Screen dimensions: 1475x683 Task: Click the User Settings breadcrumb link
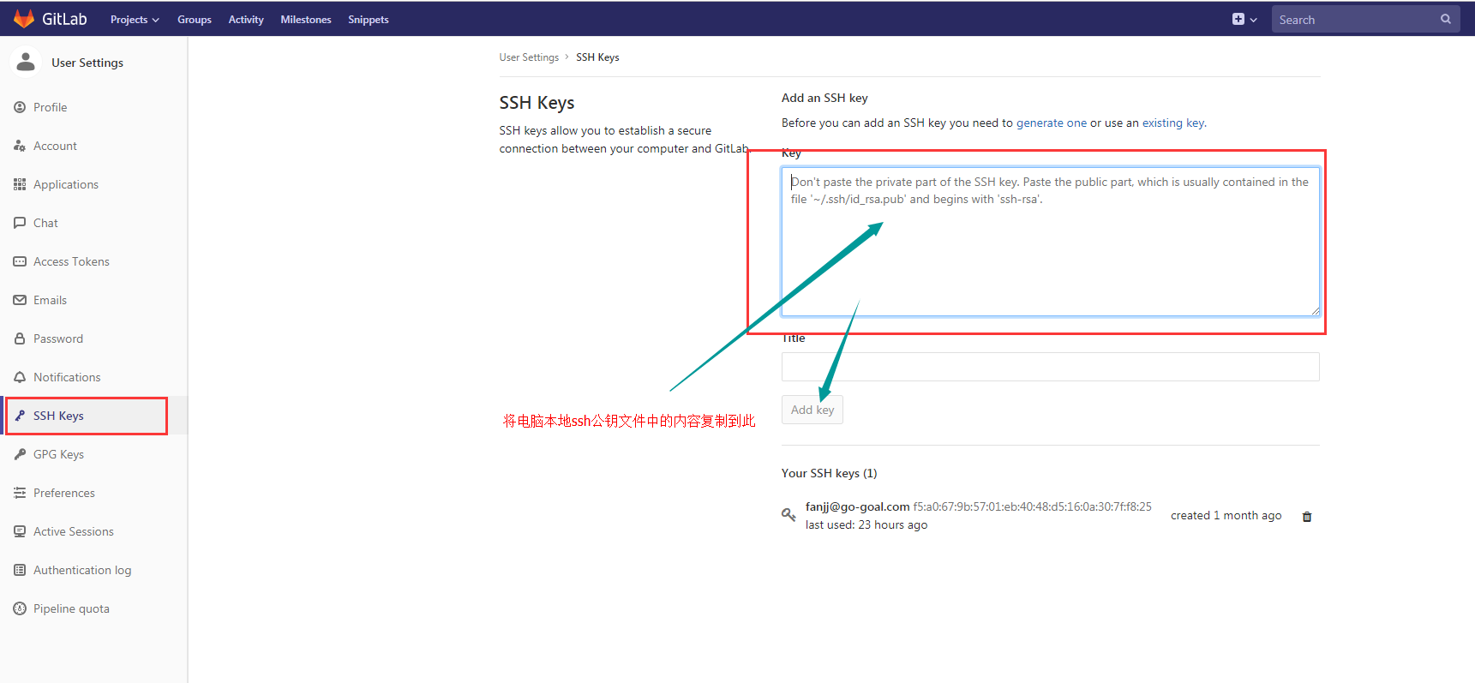tap(529, 57)
